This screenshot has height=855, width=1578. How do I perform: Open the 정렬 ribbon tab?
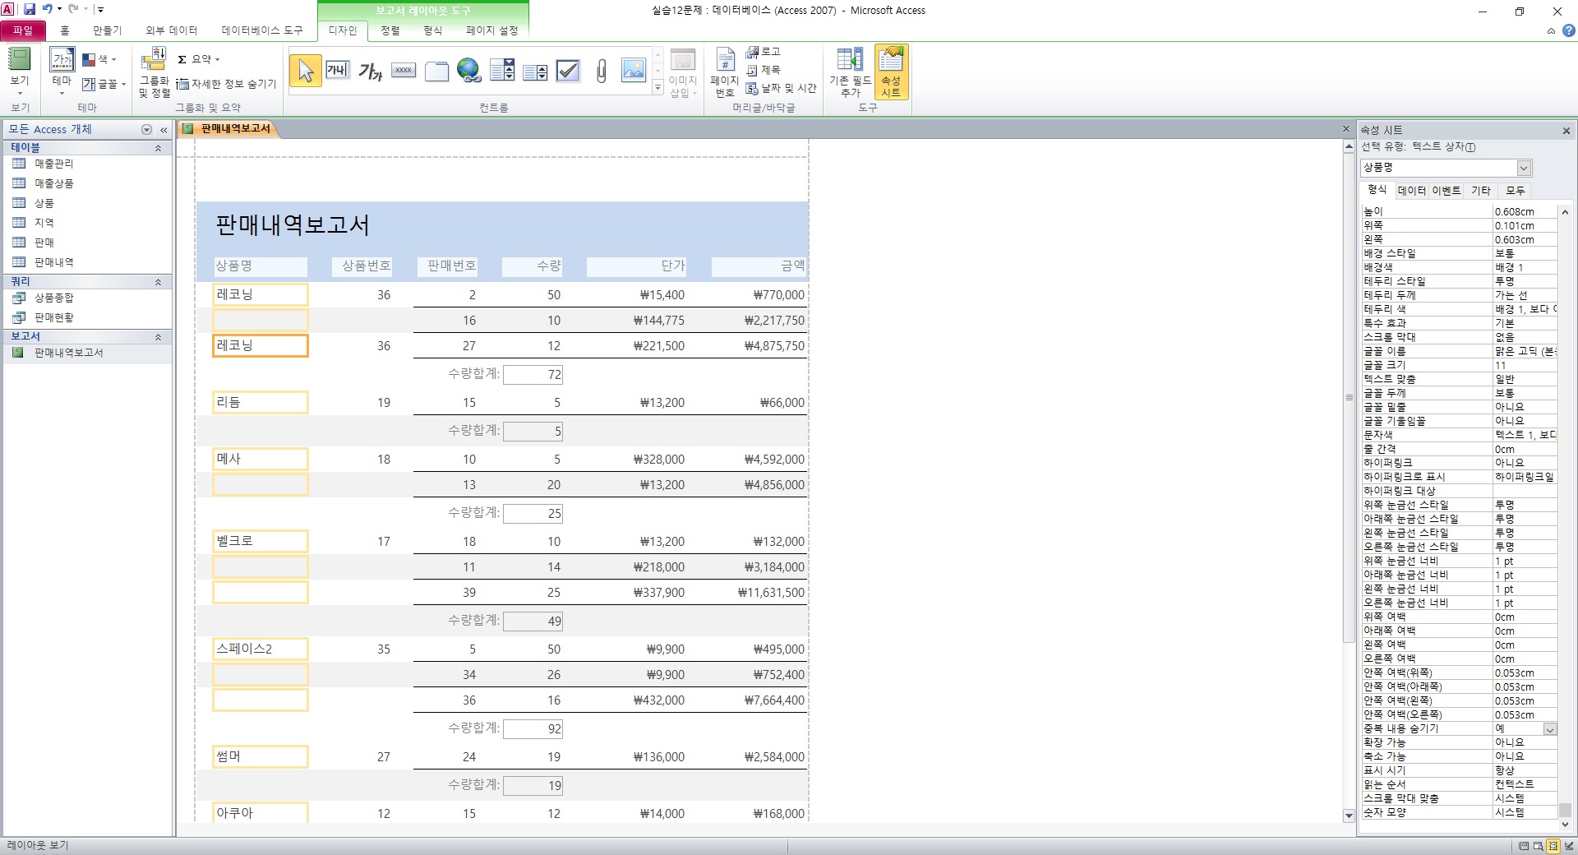coord(390,30)
